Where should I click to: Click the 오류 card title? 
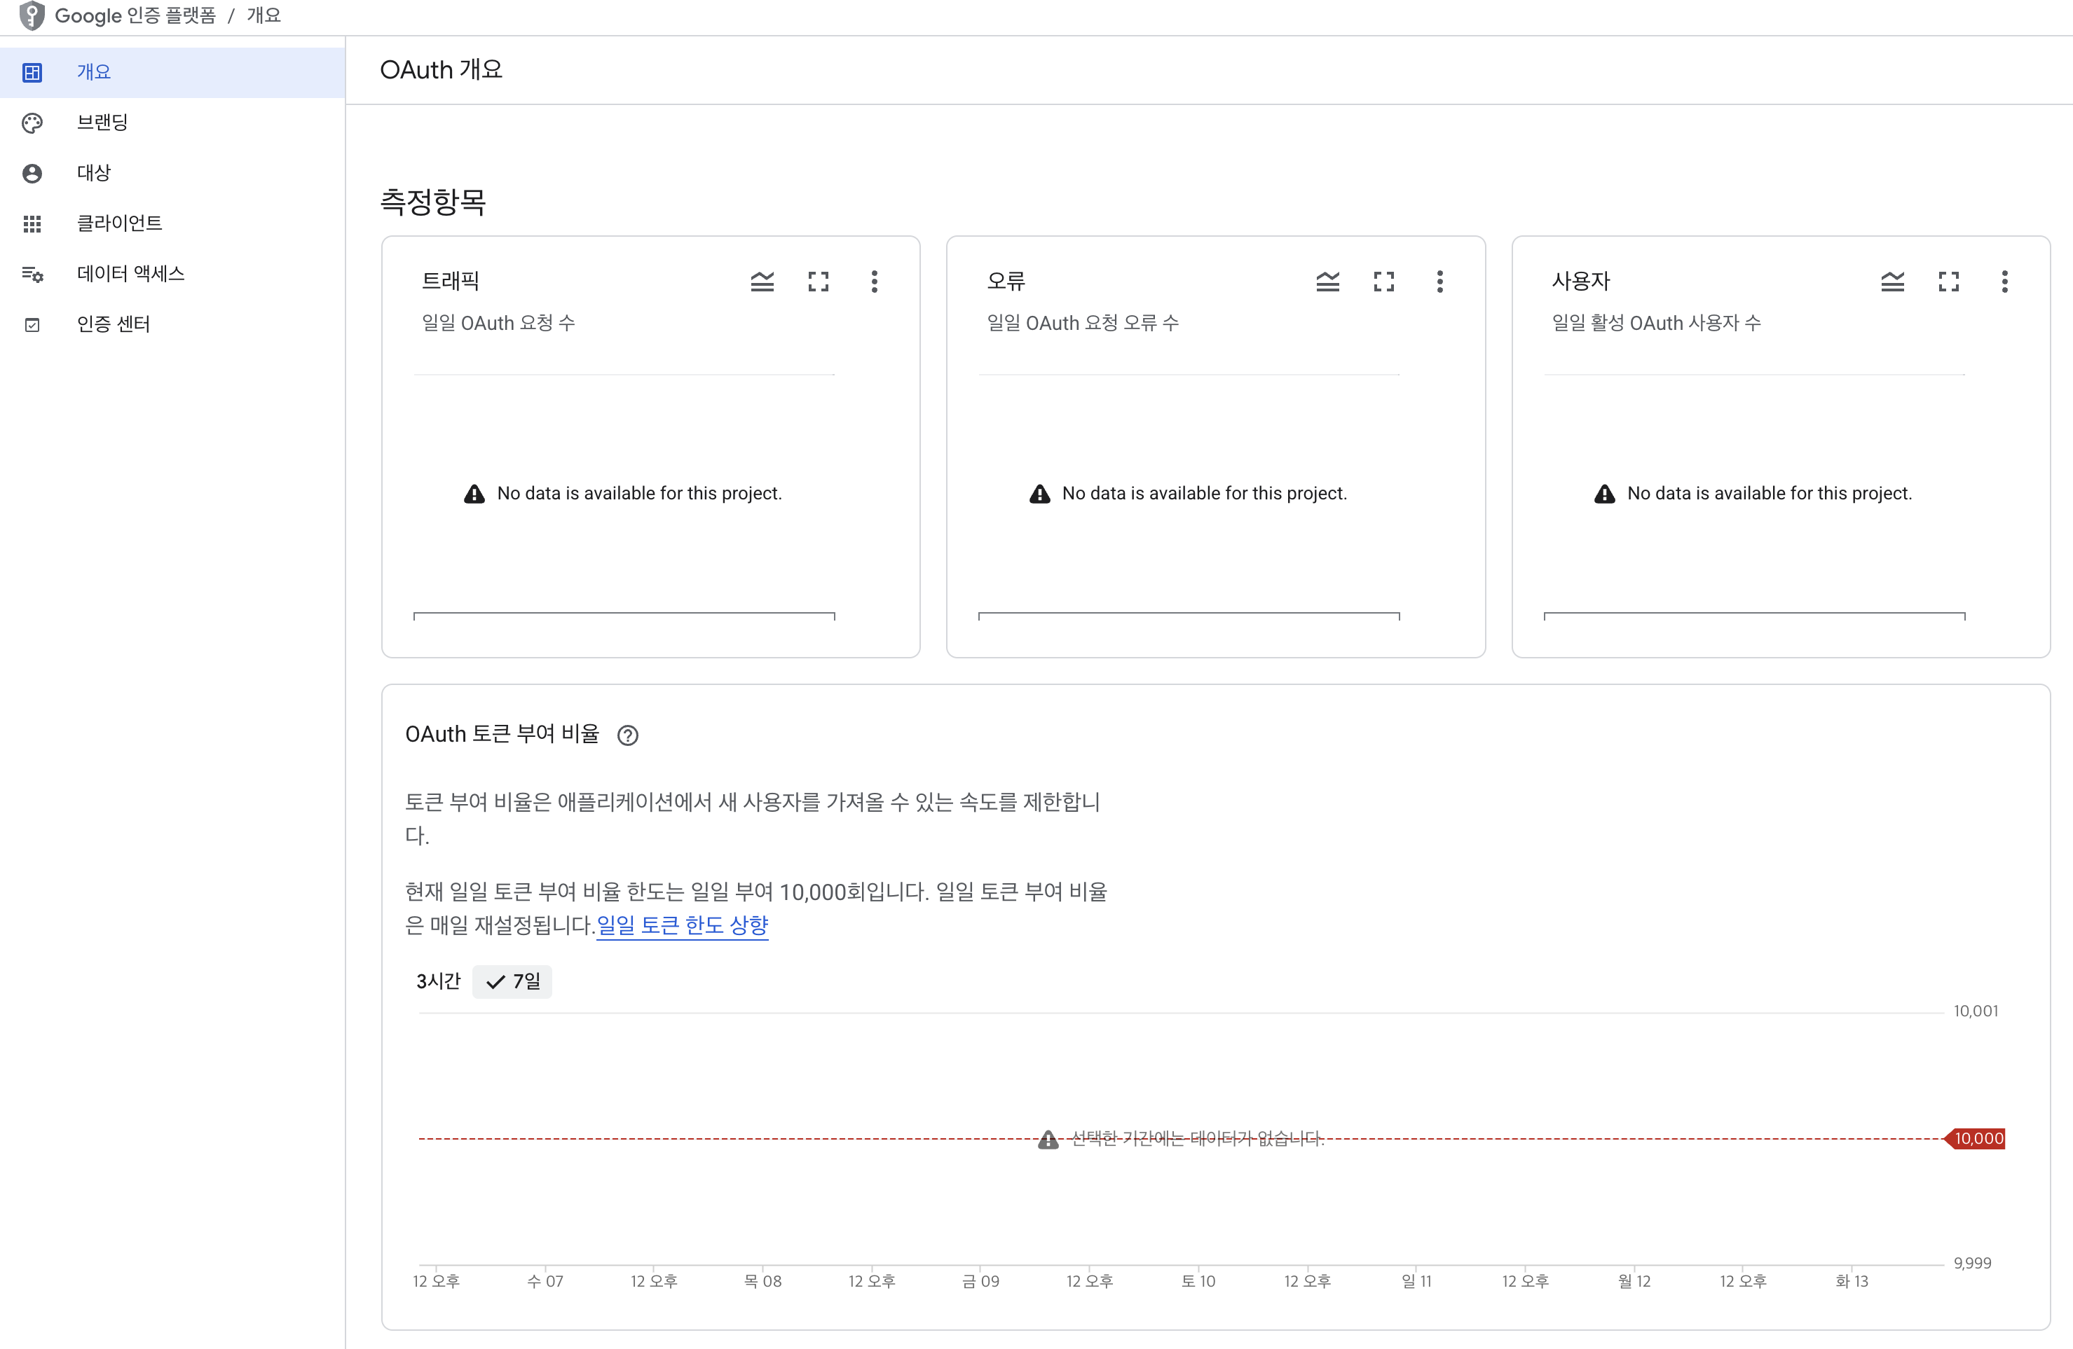1006,281
